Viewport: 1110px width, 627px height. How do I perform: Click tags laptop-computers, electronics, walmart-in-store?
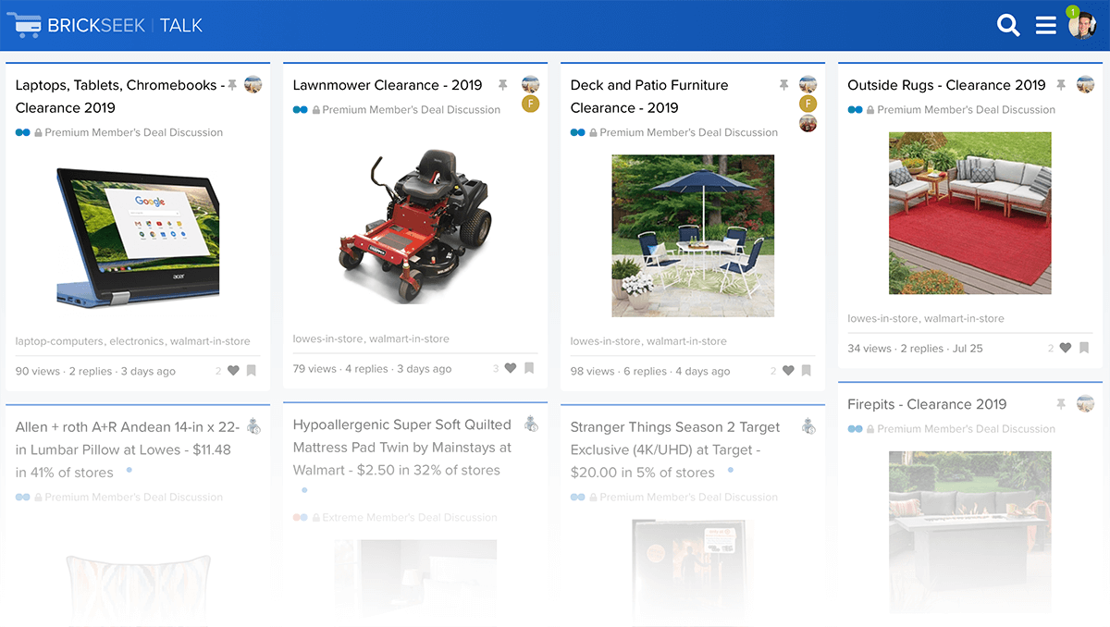click(x=132, y=341)
